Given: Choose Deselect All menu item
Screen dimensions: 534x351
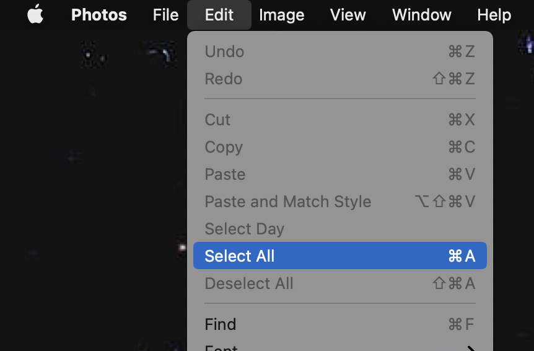Looking at the screenshot, I should click(249, 283).
